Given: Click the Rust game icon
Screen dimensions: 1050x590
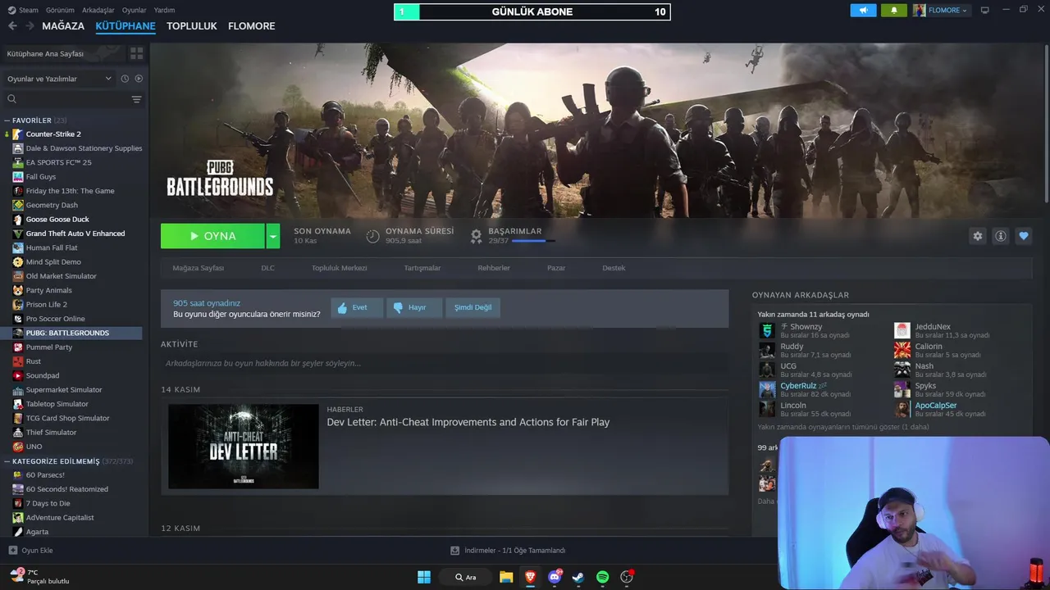Looking at the screenshot, I should (x=18, y=361).
